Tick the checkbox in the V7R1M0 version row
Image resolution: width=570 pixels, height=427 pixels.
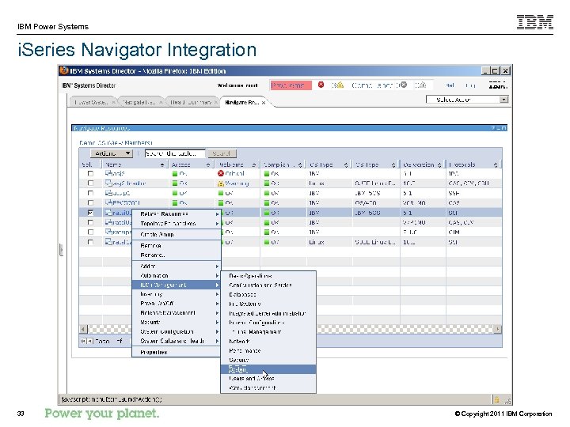(90, 222)
